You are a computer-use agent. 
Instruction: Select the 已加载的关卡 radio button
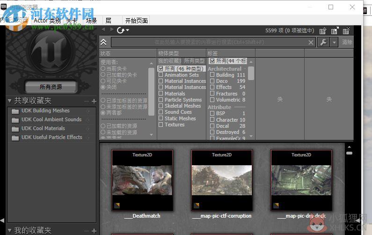pyautogui.click(x=103, y=74)
